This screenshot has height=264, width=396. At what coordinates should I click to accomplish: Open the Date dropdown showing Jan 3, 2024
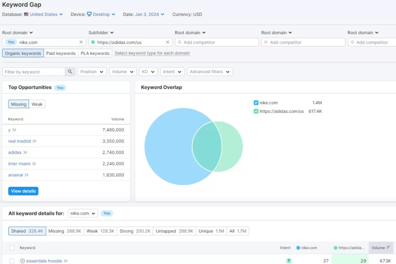tap(149, 14)
